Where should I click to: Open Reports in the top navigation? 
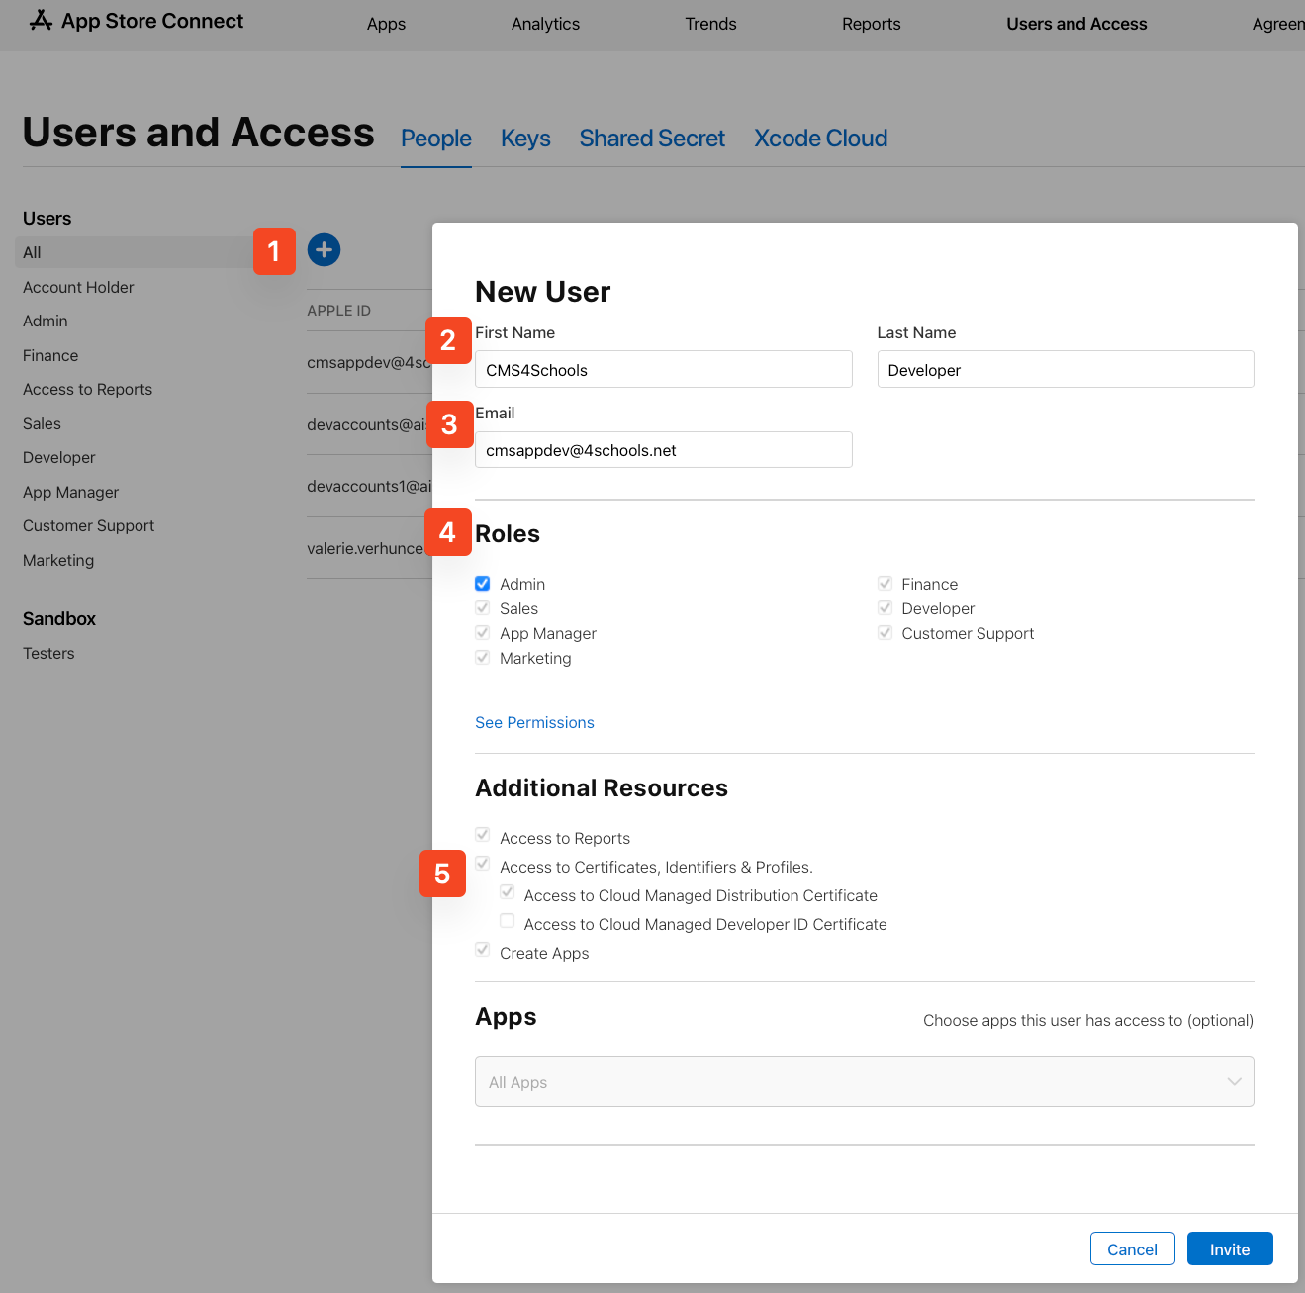[872, 24]
